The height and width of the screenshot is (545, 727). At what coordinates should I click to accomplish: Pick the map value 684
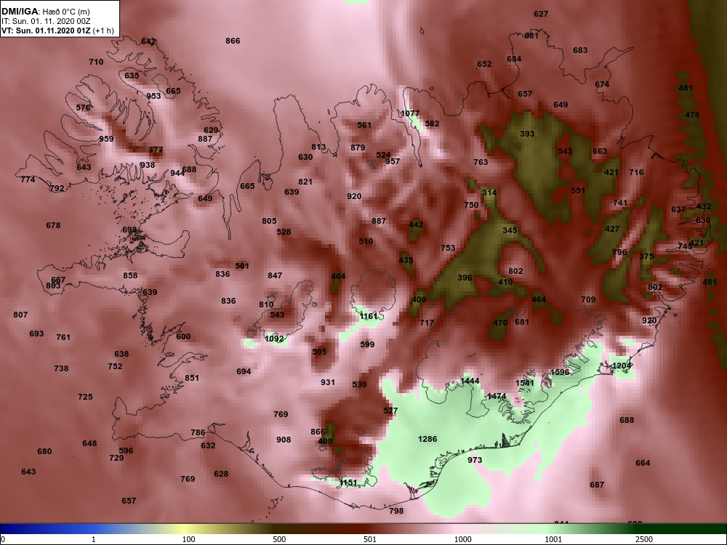(x=514, y=59)
